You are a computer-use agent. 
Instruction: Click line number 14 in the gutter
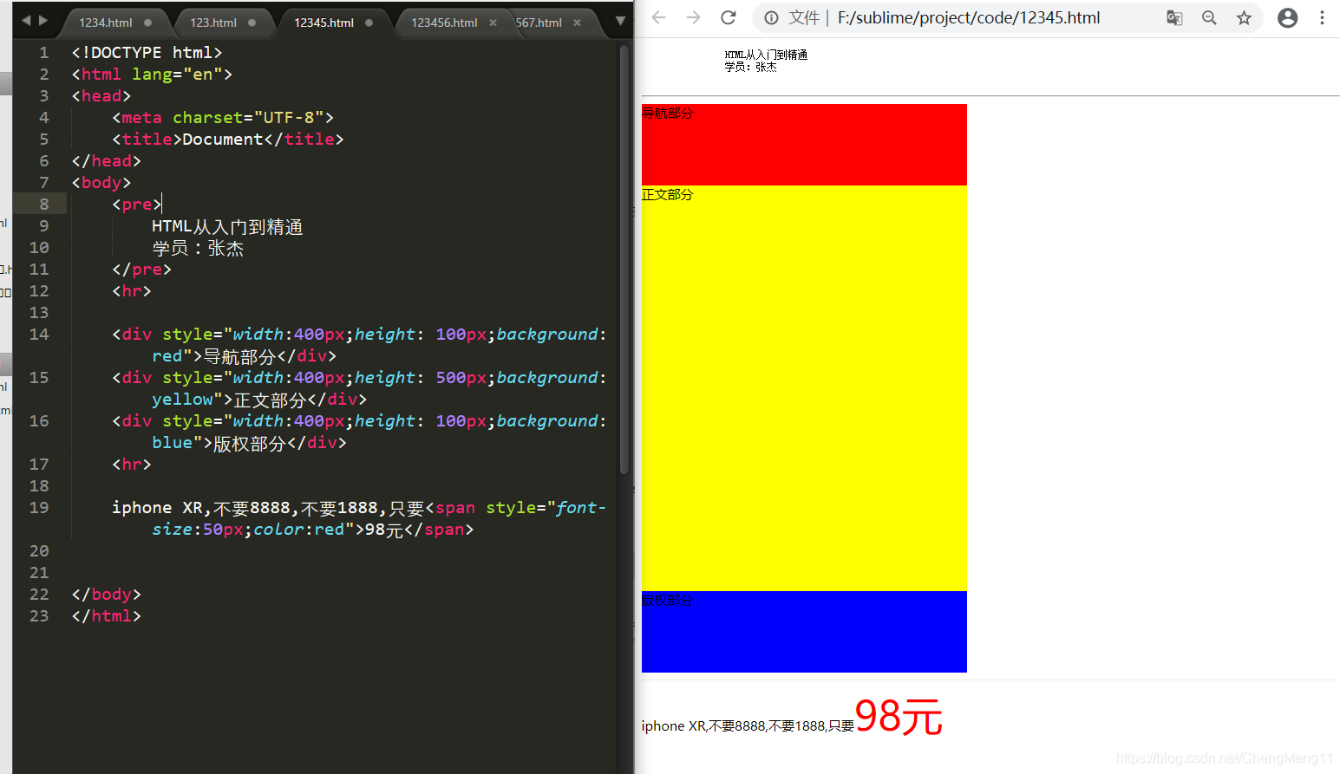39,334
